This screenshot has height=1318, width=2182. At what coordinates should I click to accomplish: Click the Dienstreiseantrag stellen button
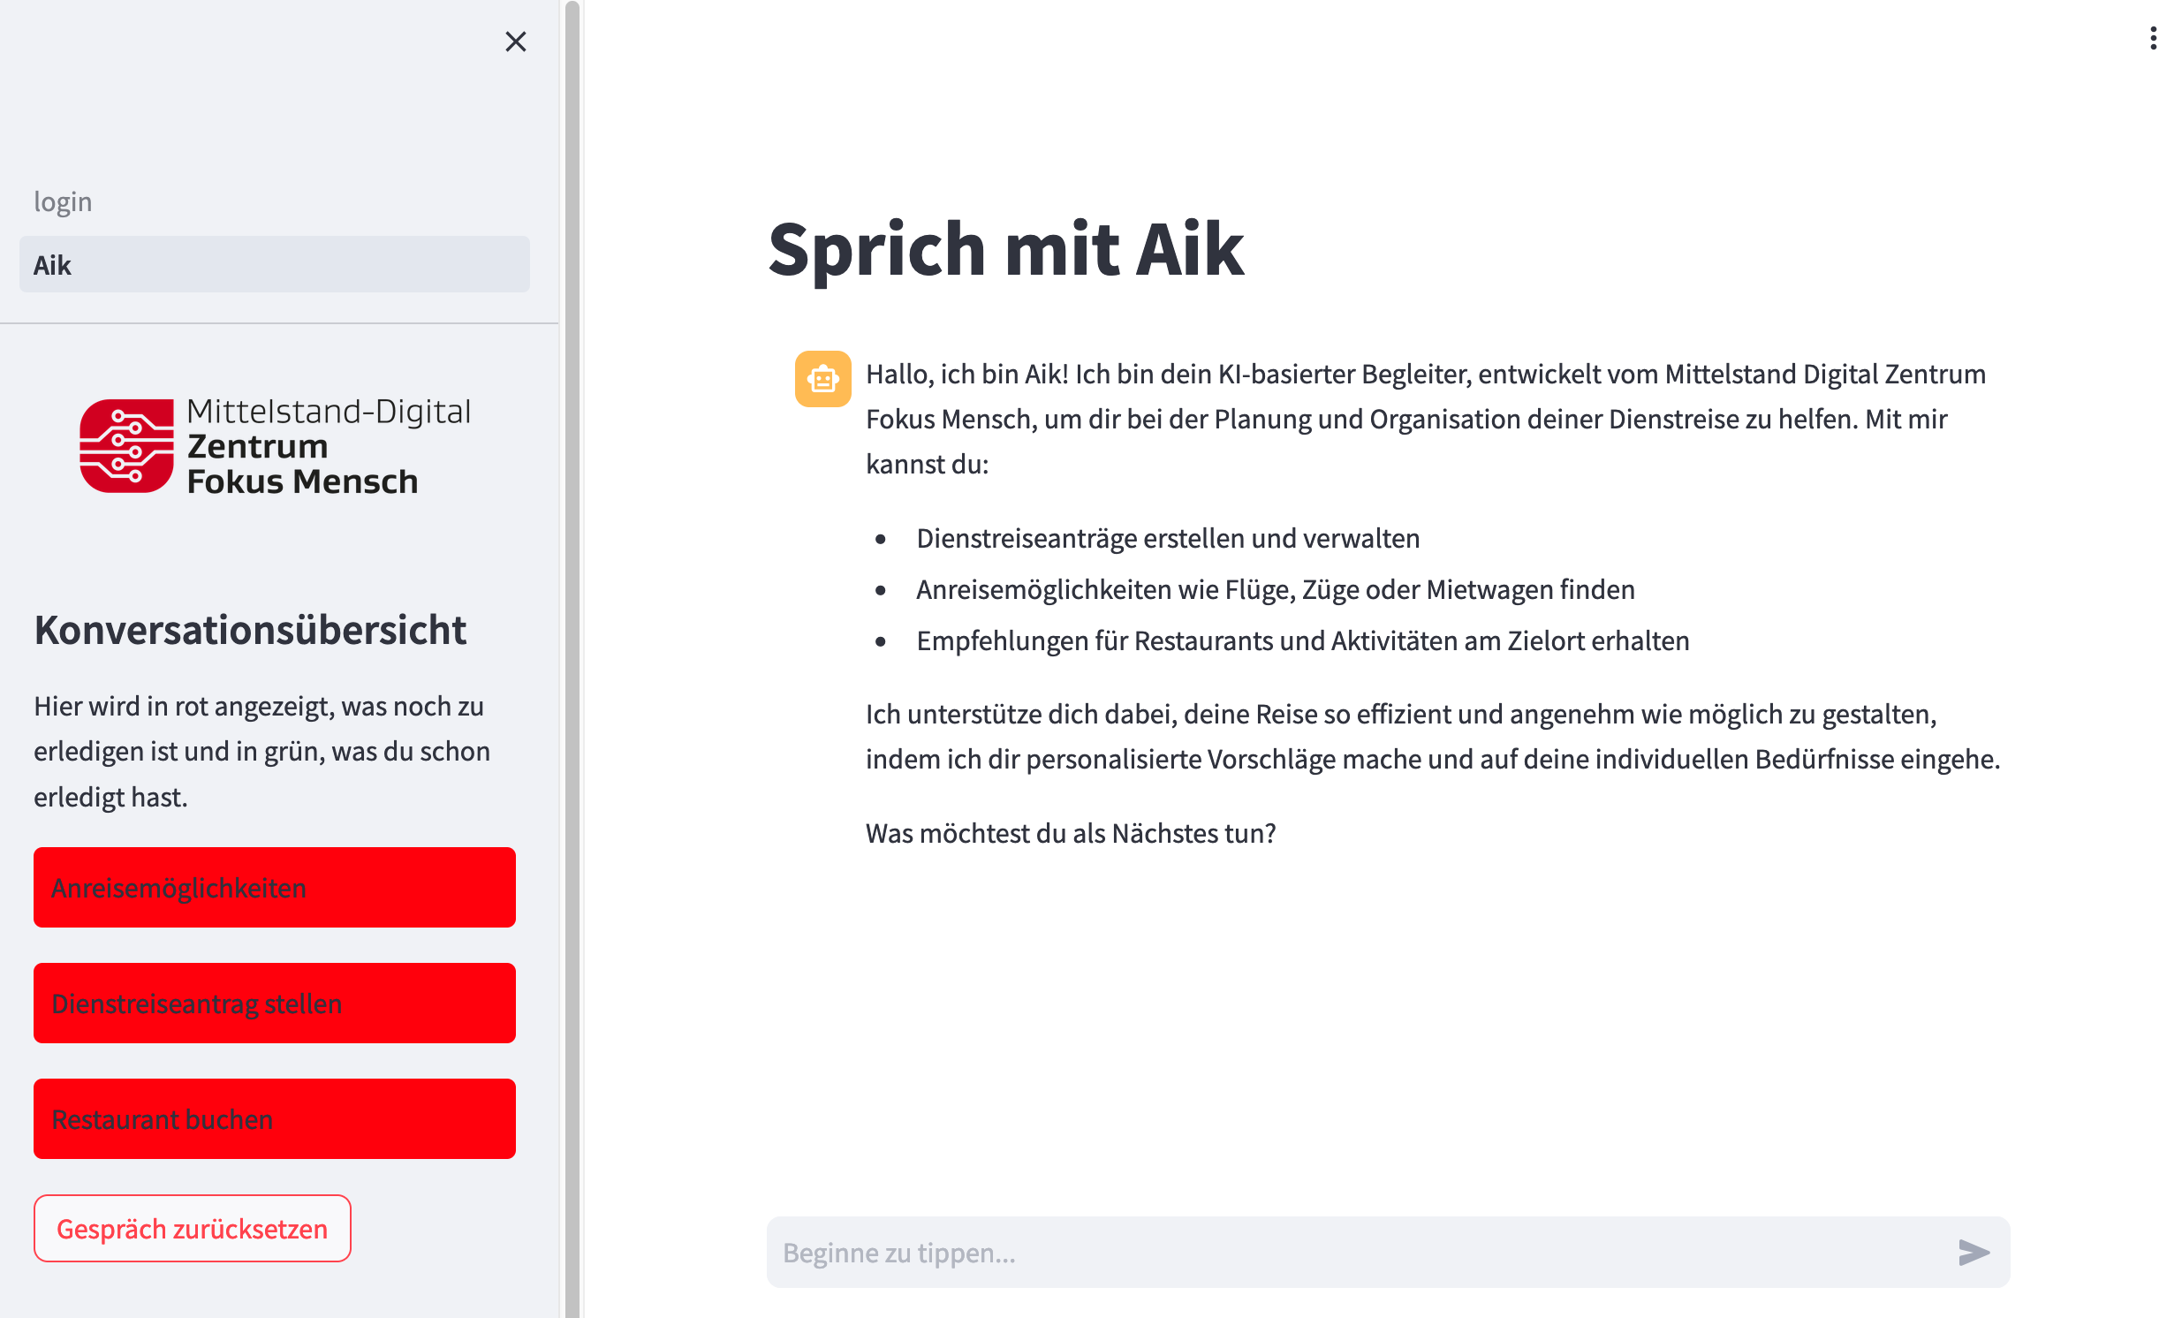point(275,1003)
